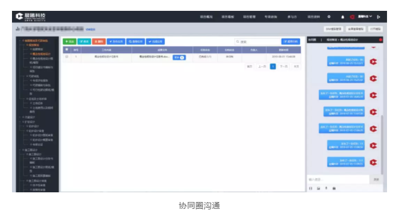The height and width of the screenshot is (214, 395).
Task: Go to page 1 in the pagination
Action: (x=273, y=66)
